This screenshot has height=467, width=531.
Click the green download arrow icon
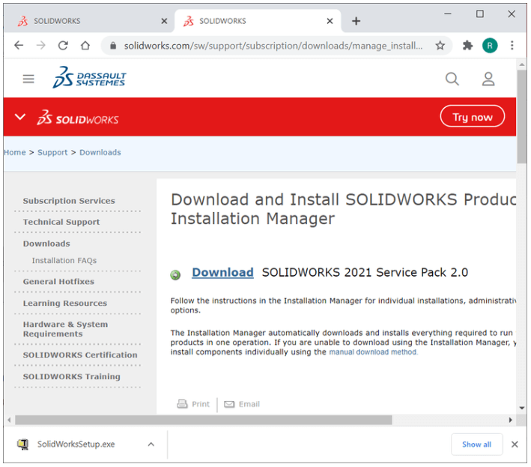click(175, 275)
